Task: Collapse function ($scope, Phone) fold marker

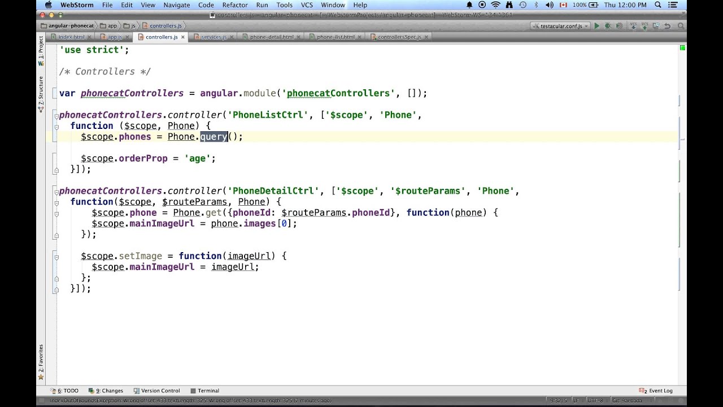Action: [56, 127]
